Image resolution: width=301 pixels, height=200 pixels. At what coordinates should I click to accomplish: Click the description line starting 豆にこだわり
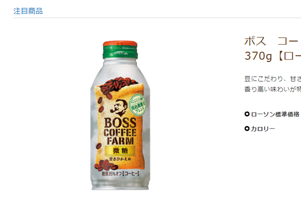click(x=272, y=79)
